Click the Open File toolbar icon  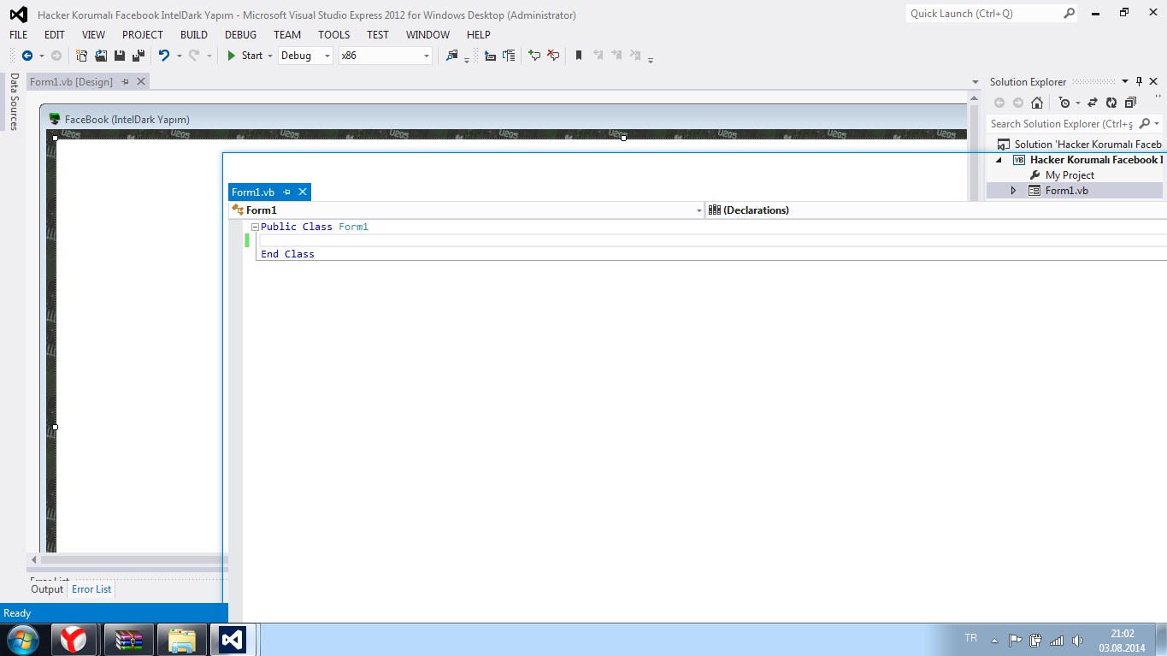click(x=100, y=56)
